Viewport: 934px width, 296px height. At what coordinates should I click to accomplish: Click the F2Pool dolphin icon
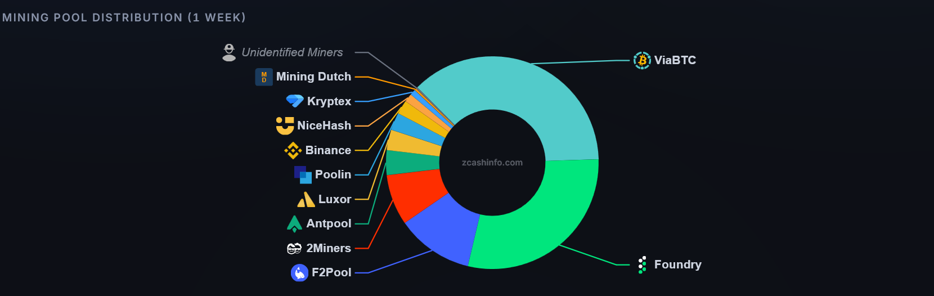299,273
